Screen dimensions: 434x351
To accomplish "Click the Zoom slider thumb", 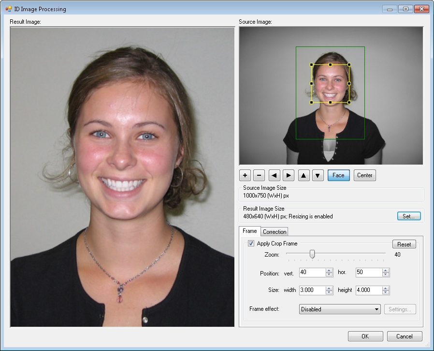I will pyautogui.click(x=312, y=254).
